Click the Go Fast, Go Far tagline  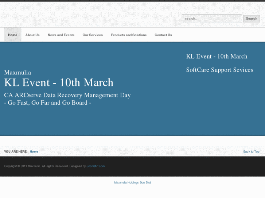tap(48, 102)
